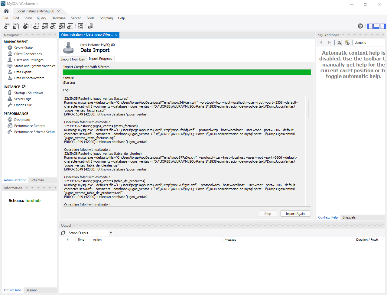Screen dimensions: 387x295
Task: Close Local instance MySQL80 connection tab
Action: coord(58,11)
